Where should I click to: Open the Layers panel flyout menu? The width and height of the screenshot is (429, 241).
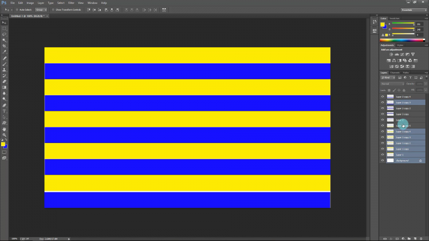(x=426, y=73)
